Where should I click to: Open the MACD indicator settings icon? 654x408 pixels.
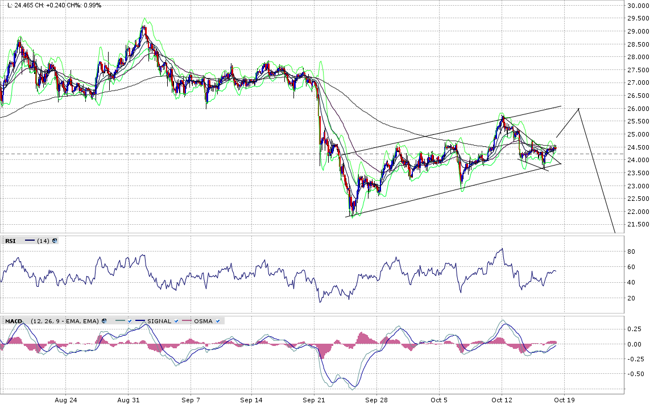coord(104,321)
